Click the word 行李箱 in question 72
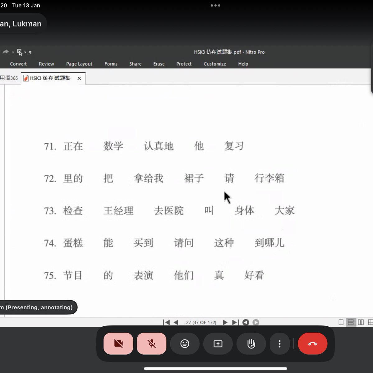This screenshot has width=373, height=373. 269,178
